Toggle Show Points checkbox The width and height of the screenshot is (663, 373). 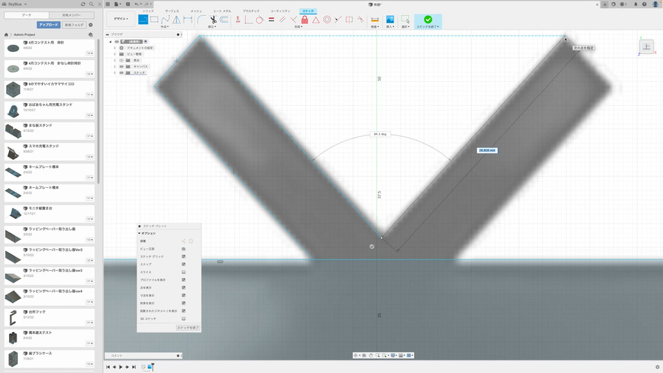(x=184, y=287)
